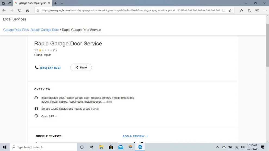Screen dimensions: 269x151
Task: Click the Share button
Action: pos(81,68)
